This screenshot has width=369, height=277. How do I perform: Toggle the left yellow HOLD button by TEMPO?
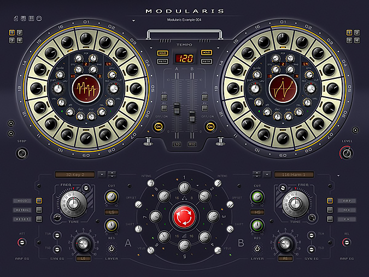162,53
